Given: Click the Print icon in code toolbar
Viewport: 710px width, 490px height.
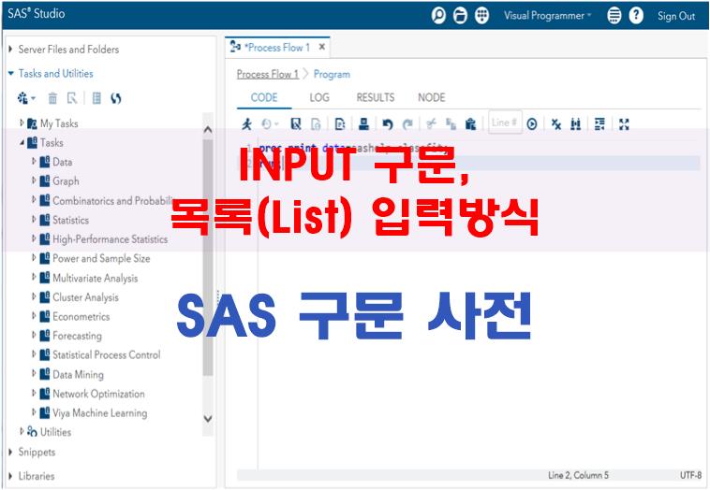Looking at the screenshot, I should (363, 123).
